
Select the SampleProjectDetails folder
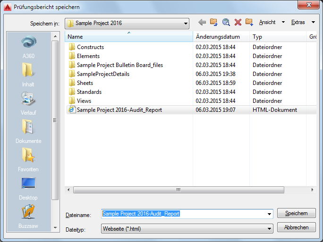pyautogui.click(x=103, y=74)
